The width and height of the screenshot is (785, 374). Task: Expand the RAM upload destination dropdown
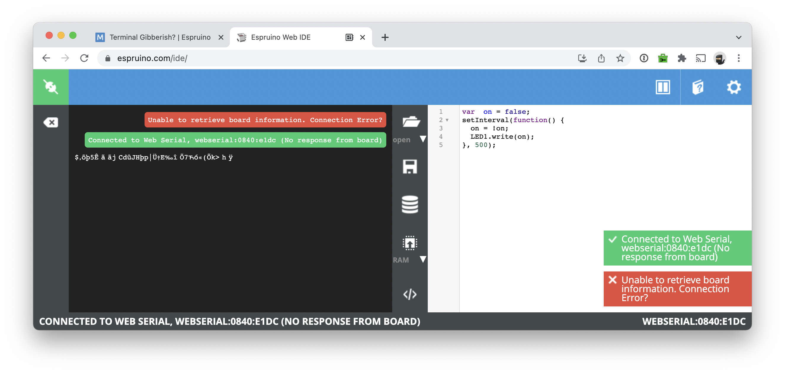tap(423, 259)
